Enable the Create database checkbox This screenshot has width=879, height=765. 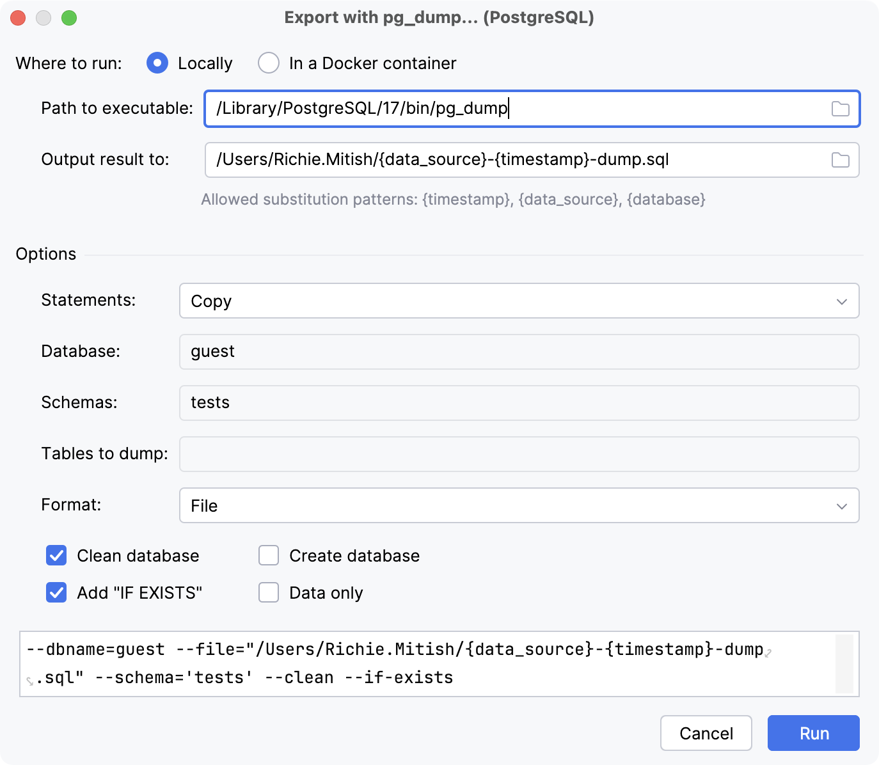click(268, 555)
